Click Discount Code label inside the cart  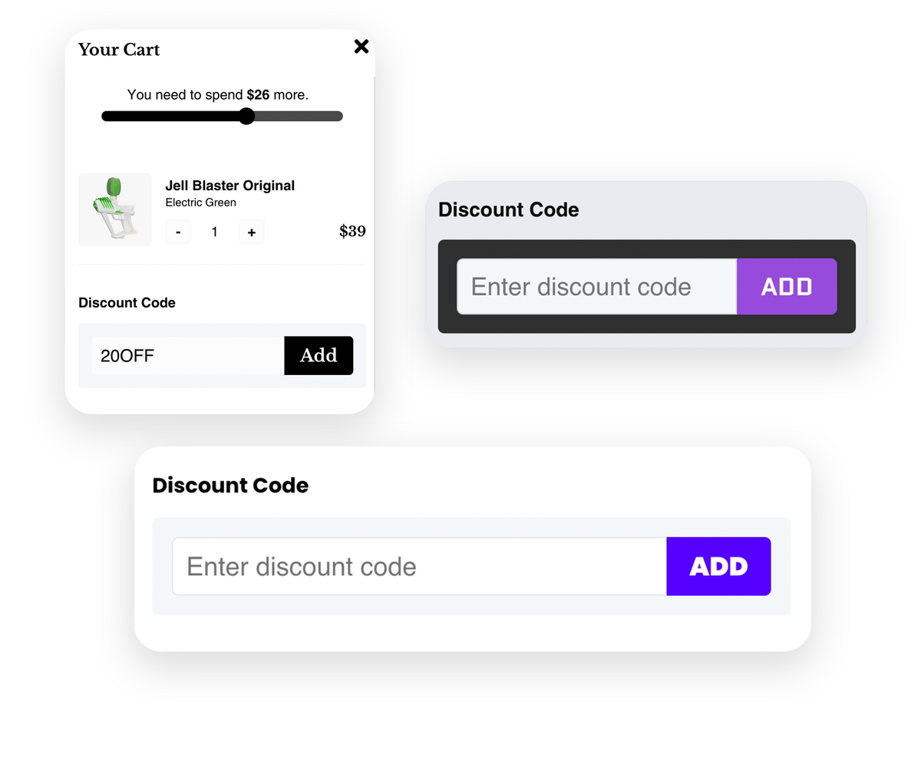click(127, 303)
